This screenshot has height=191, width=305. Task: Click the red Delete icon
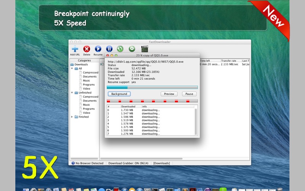(87, 49)
